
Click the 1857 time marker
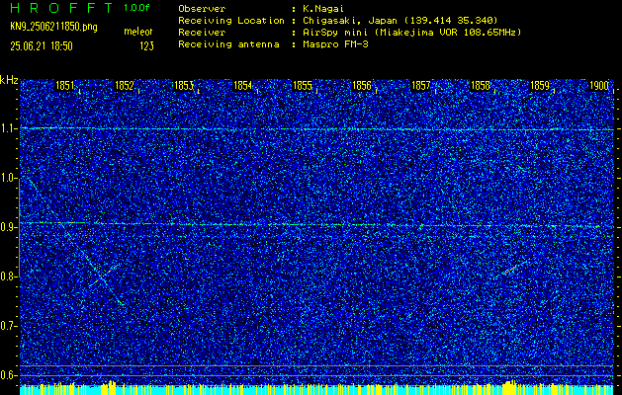pyautogui.click(x=421, y=86)
